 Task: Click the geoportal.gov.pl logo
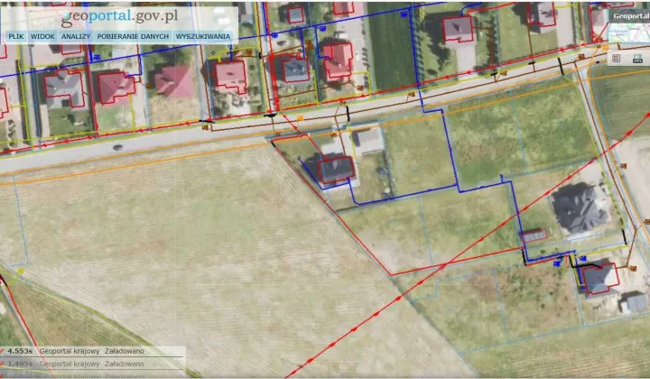120,17
